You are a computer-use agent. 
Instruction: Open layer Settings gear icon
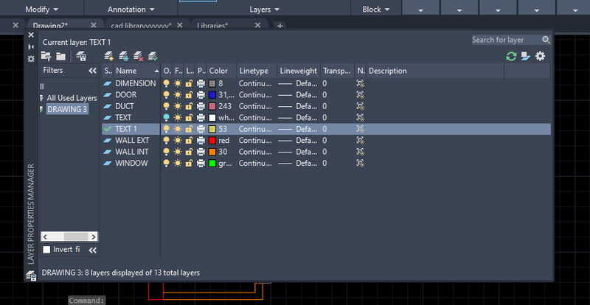click(540, 57)
